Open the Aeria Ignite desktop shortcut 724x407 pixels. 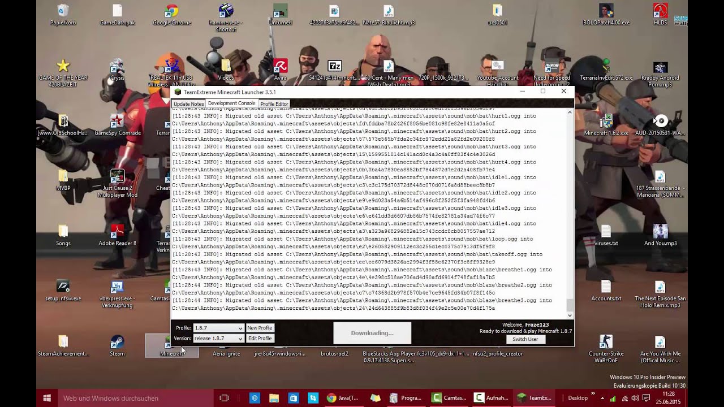(226, 353)
